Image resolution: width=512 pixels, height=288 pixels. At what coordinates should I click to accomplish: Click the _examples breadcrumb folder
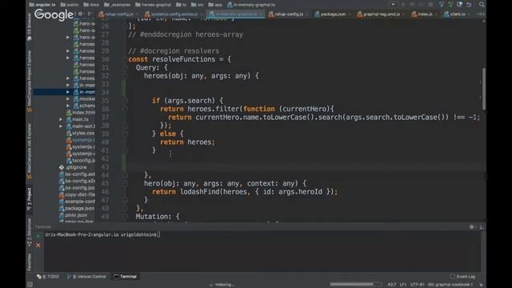(x=117, y=5)
